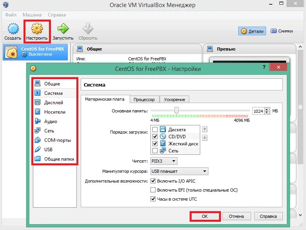The width and height of the screenshot is (306, 230).
Task: Enable Сеть network boot checkbox
Action: click(155, 150)
